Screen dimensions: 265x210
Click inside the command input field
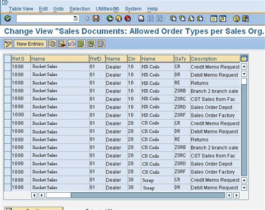45,18
